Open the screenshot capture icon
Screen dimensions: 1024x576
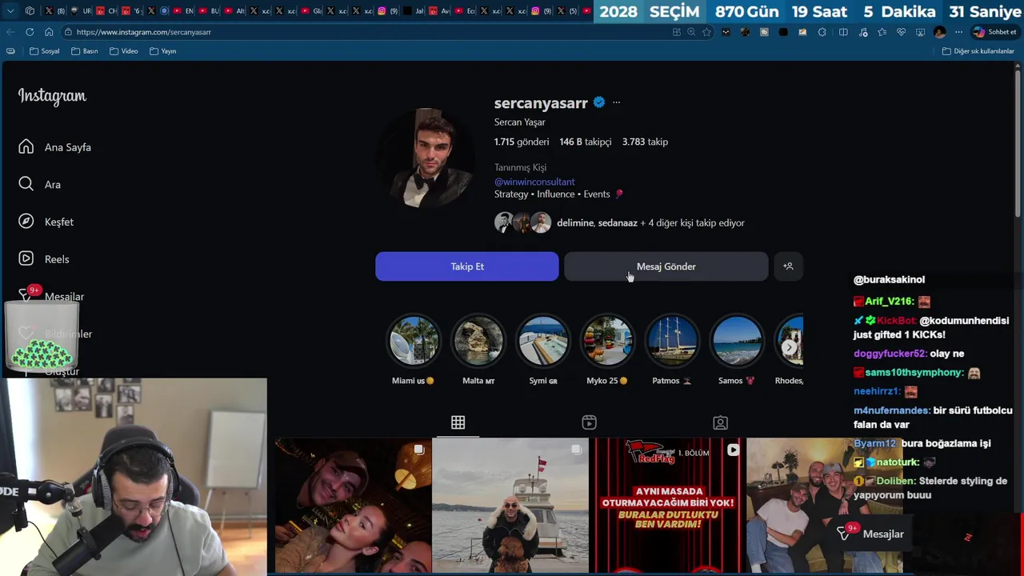click(x=920, y=32)
